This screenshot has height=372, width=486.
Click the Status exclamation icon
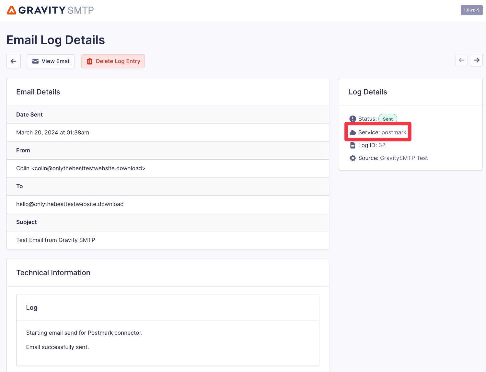[x=353, y=119]
